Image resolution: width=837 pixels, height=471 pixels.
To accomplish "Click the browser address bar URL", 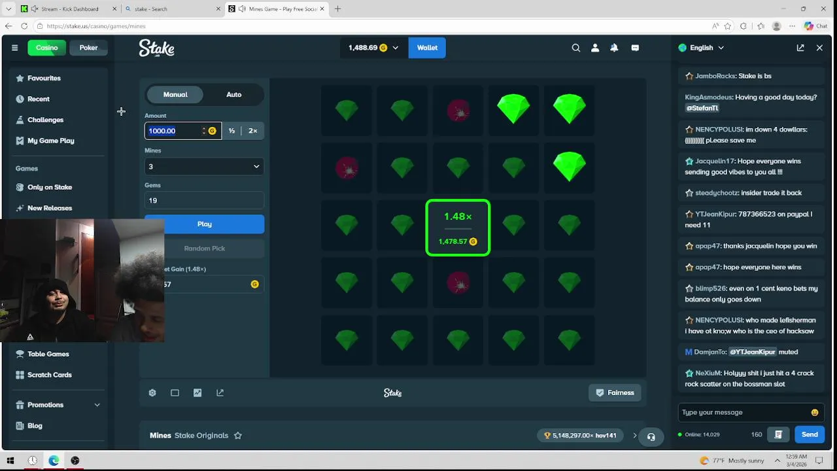I will (x=96, y=26).
